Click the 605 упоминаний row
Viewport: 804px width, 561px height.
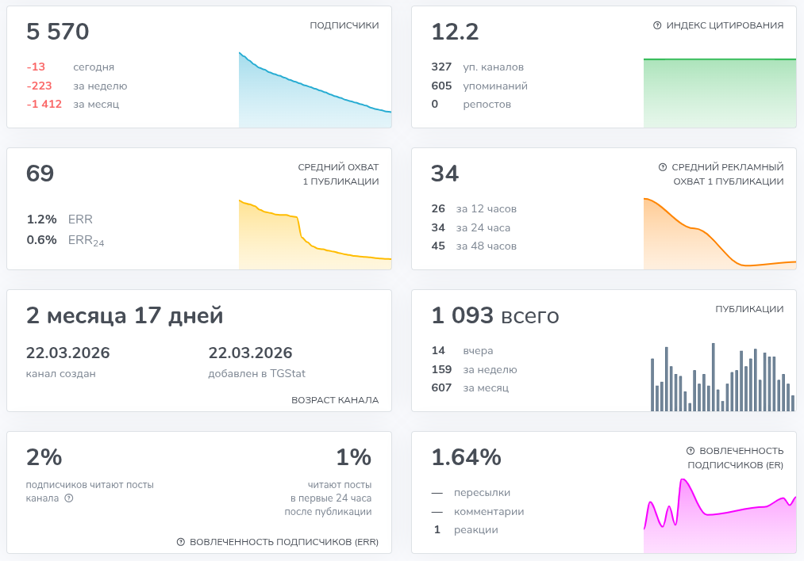click(479, 86)
